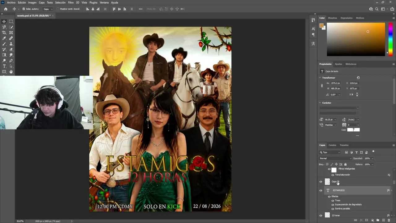
Task: Hide the 12 horas layer
Action: point(321,216)
